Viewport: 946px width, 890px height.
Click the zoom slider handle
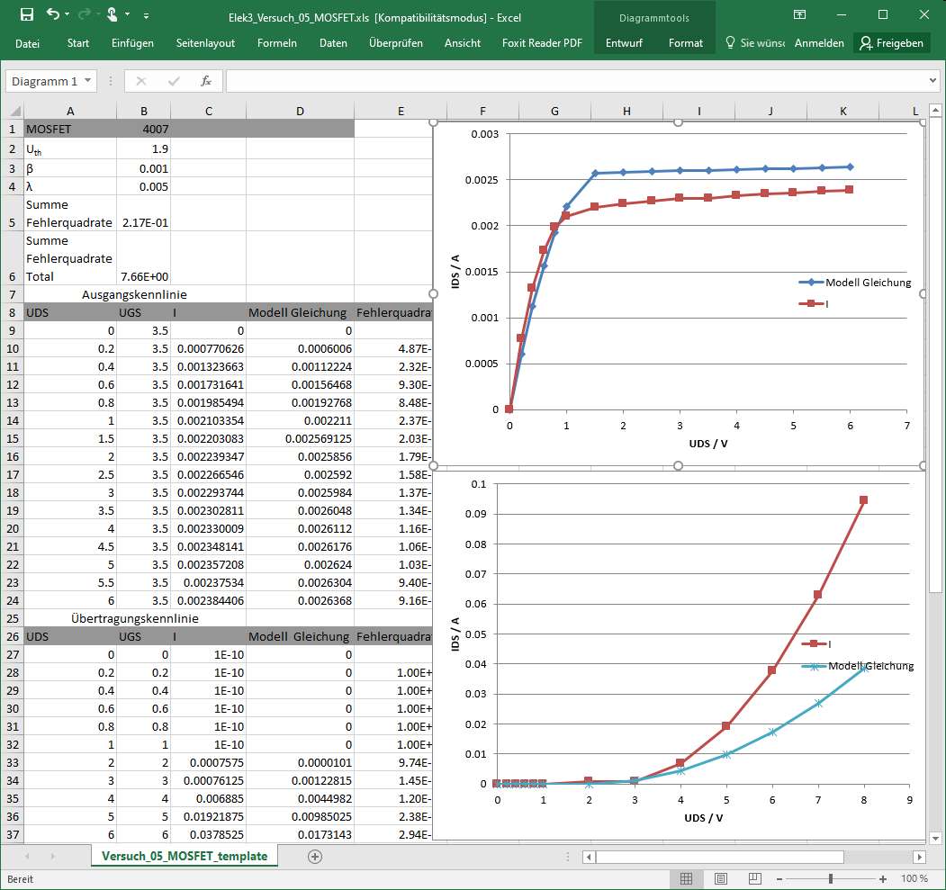pyautogui.click(x=831, y=878)
